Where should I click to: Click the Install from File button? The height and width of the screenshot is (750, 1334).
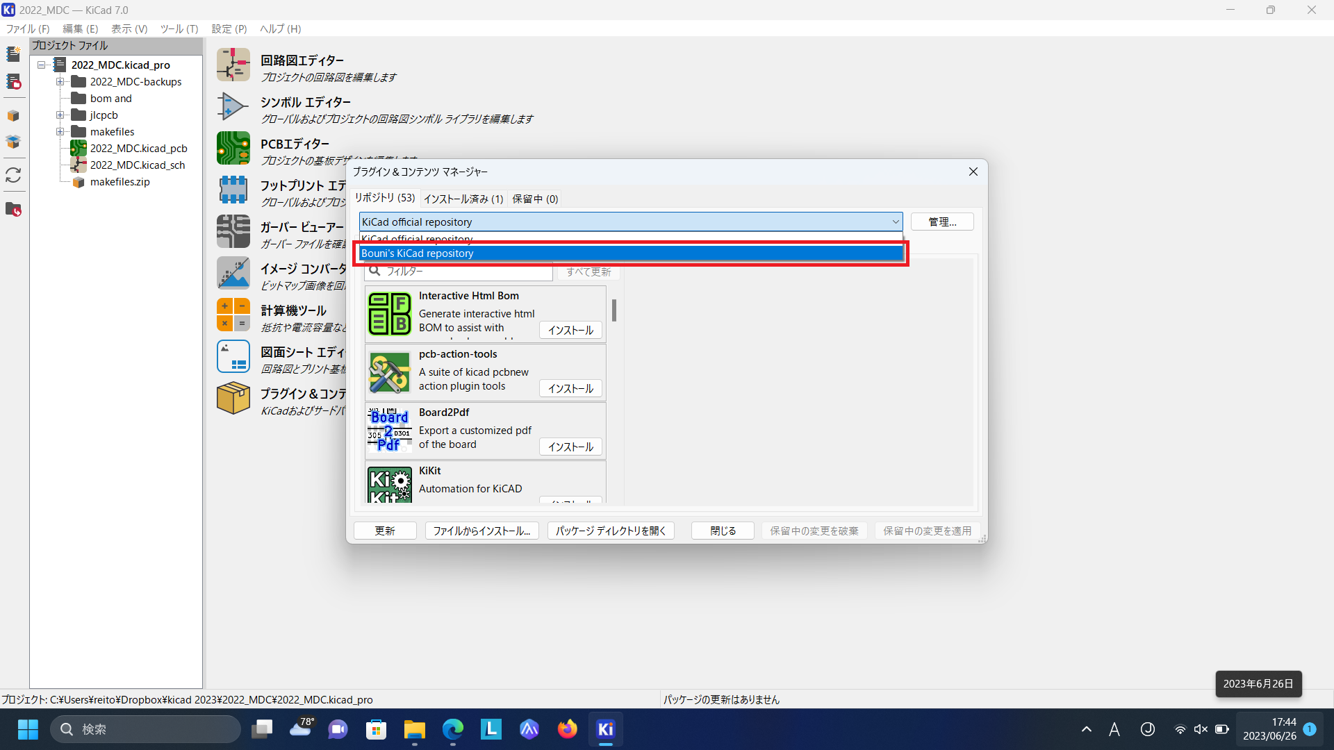coord(481,531)
